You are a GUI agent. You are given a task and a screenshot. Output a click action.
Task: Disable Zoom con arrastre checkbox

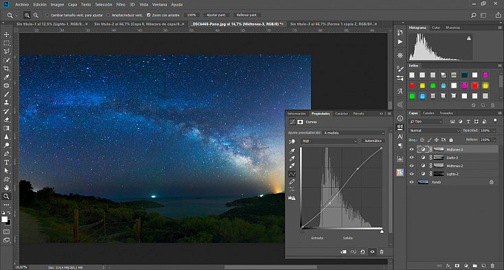point(148,15)
